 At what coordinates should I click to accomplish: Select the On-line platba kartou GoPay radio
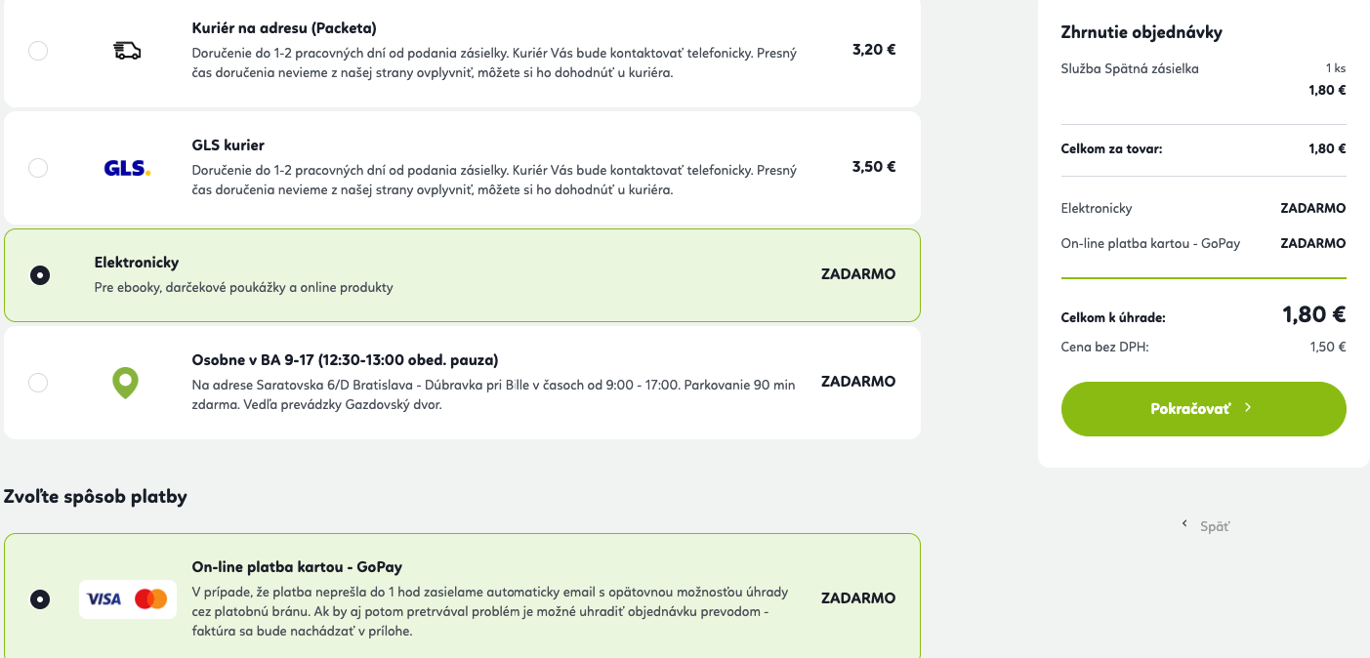coord(40,599)
